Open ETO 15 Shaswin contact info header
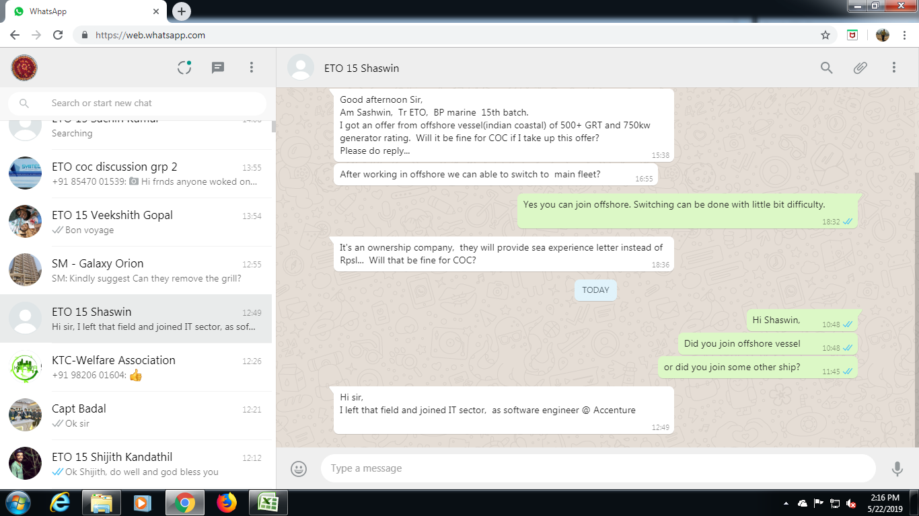 click(x=361, y=68)
